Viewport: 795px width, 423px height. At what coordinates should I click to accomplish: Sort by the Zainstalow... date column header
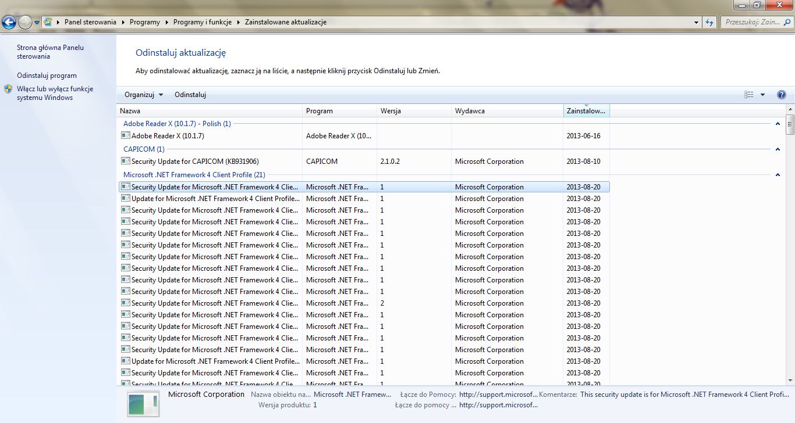pos(586,111)
